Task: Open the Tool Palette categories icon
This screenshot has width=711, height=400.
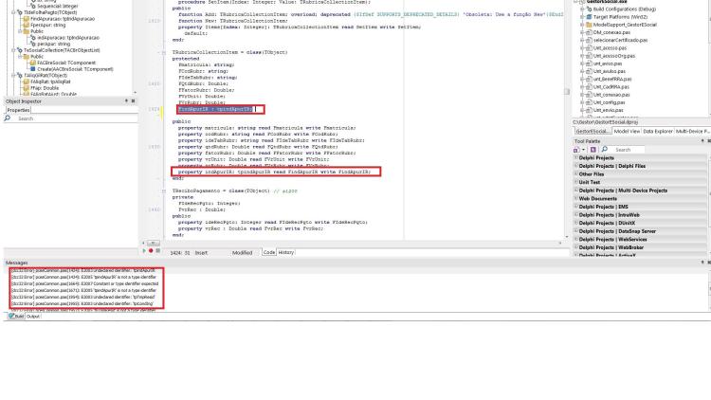Action: click(576, 150)
